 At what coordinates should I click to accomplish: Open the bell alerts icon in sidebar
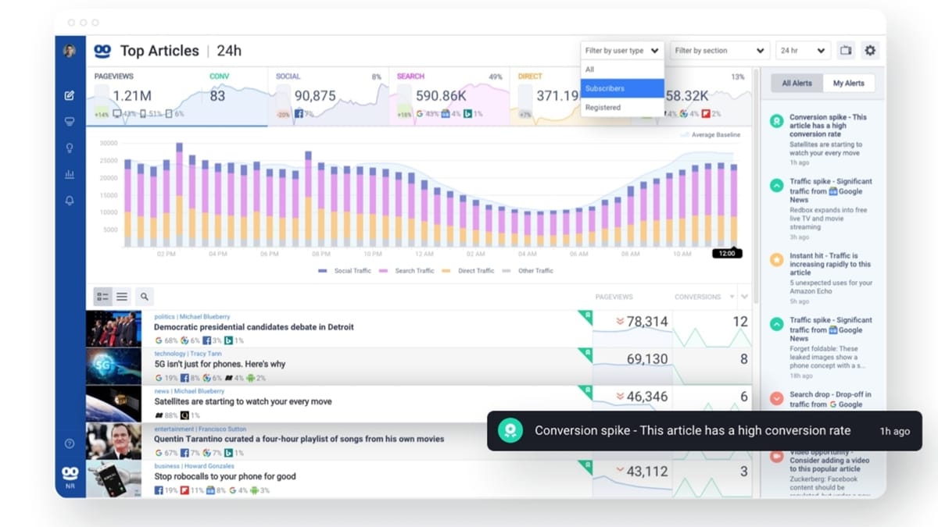[x=69, y=201]
